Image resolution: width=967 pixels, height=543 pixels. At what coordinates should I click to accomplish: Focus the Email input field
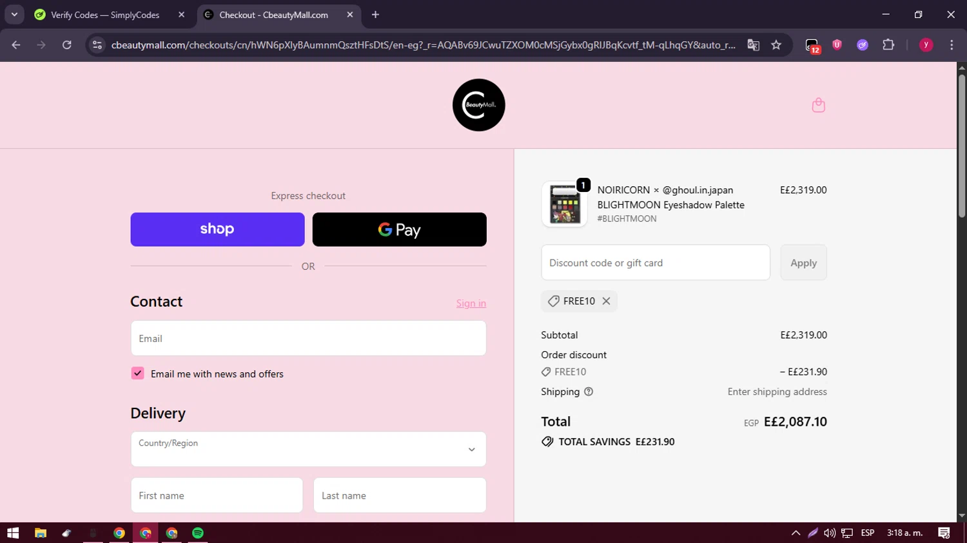coord(308,338)
